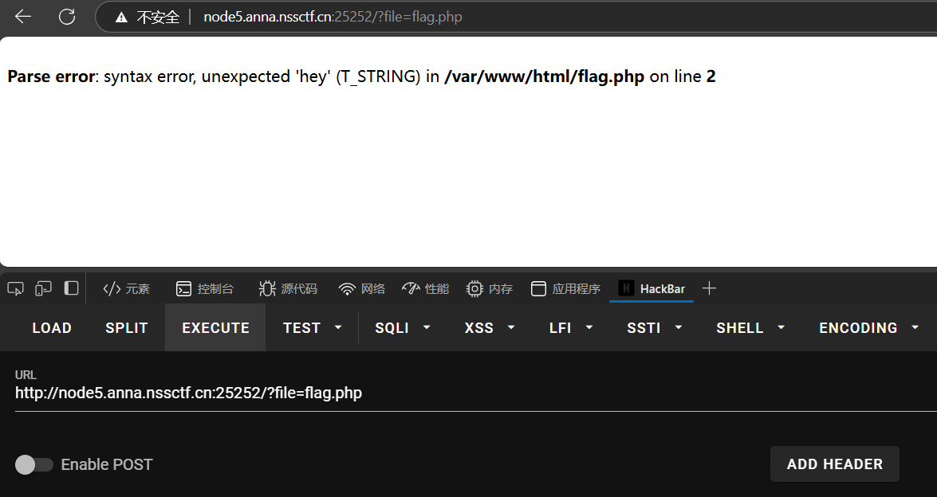Enable the POST toggle switch

coord(33,464)
